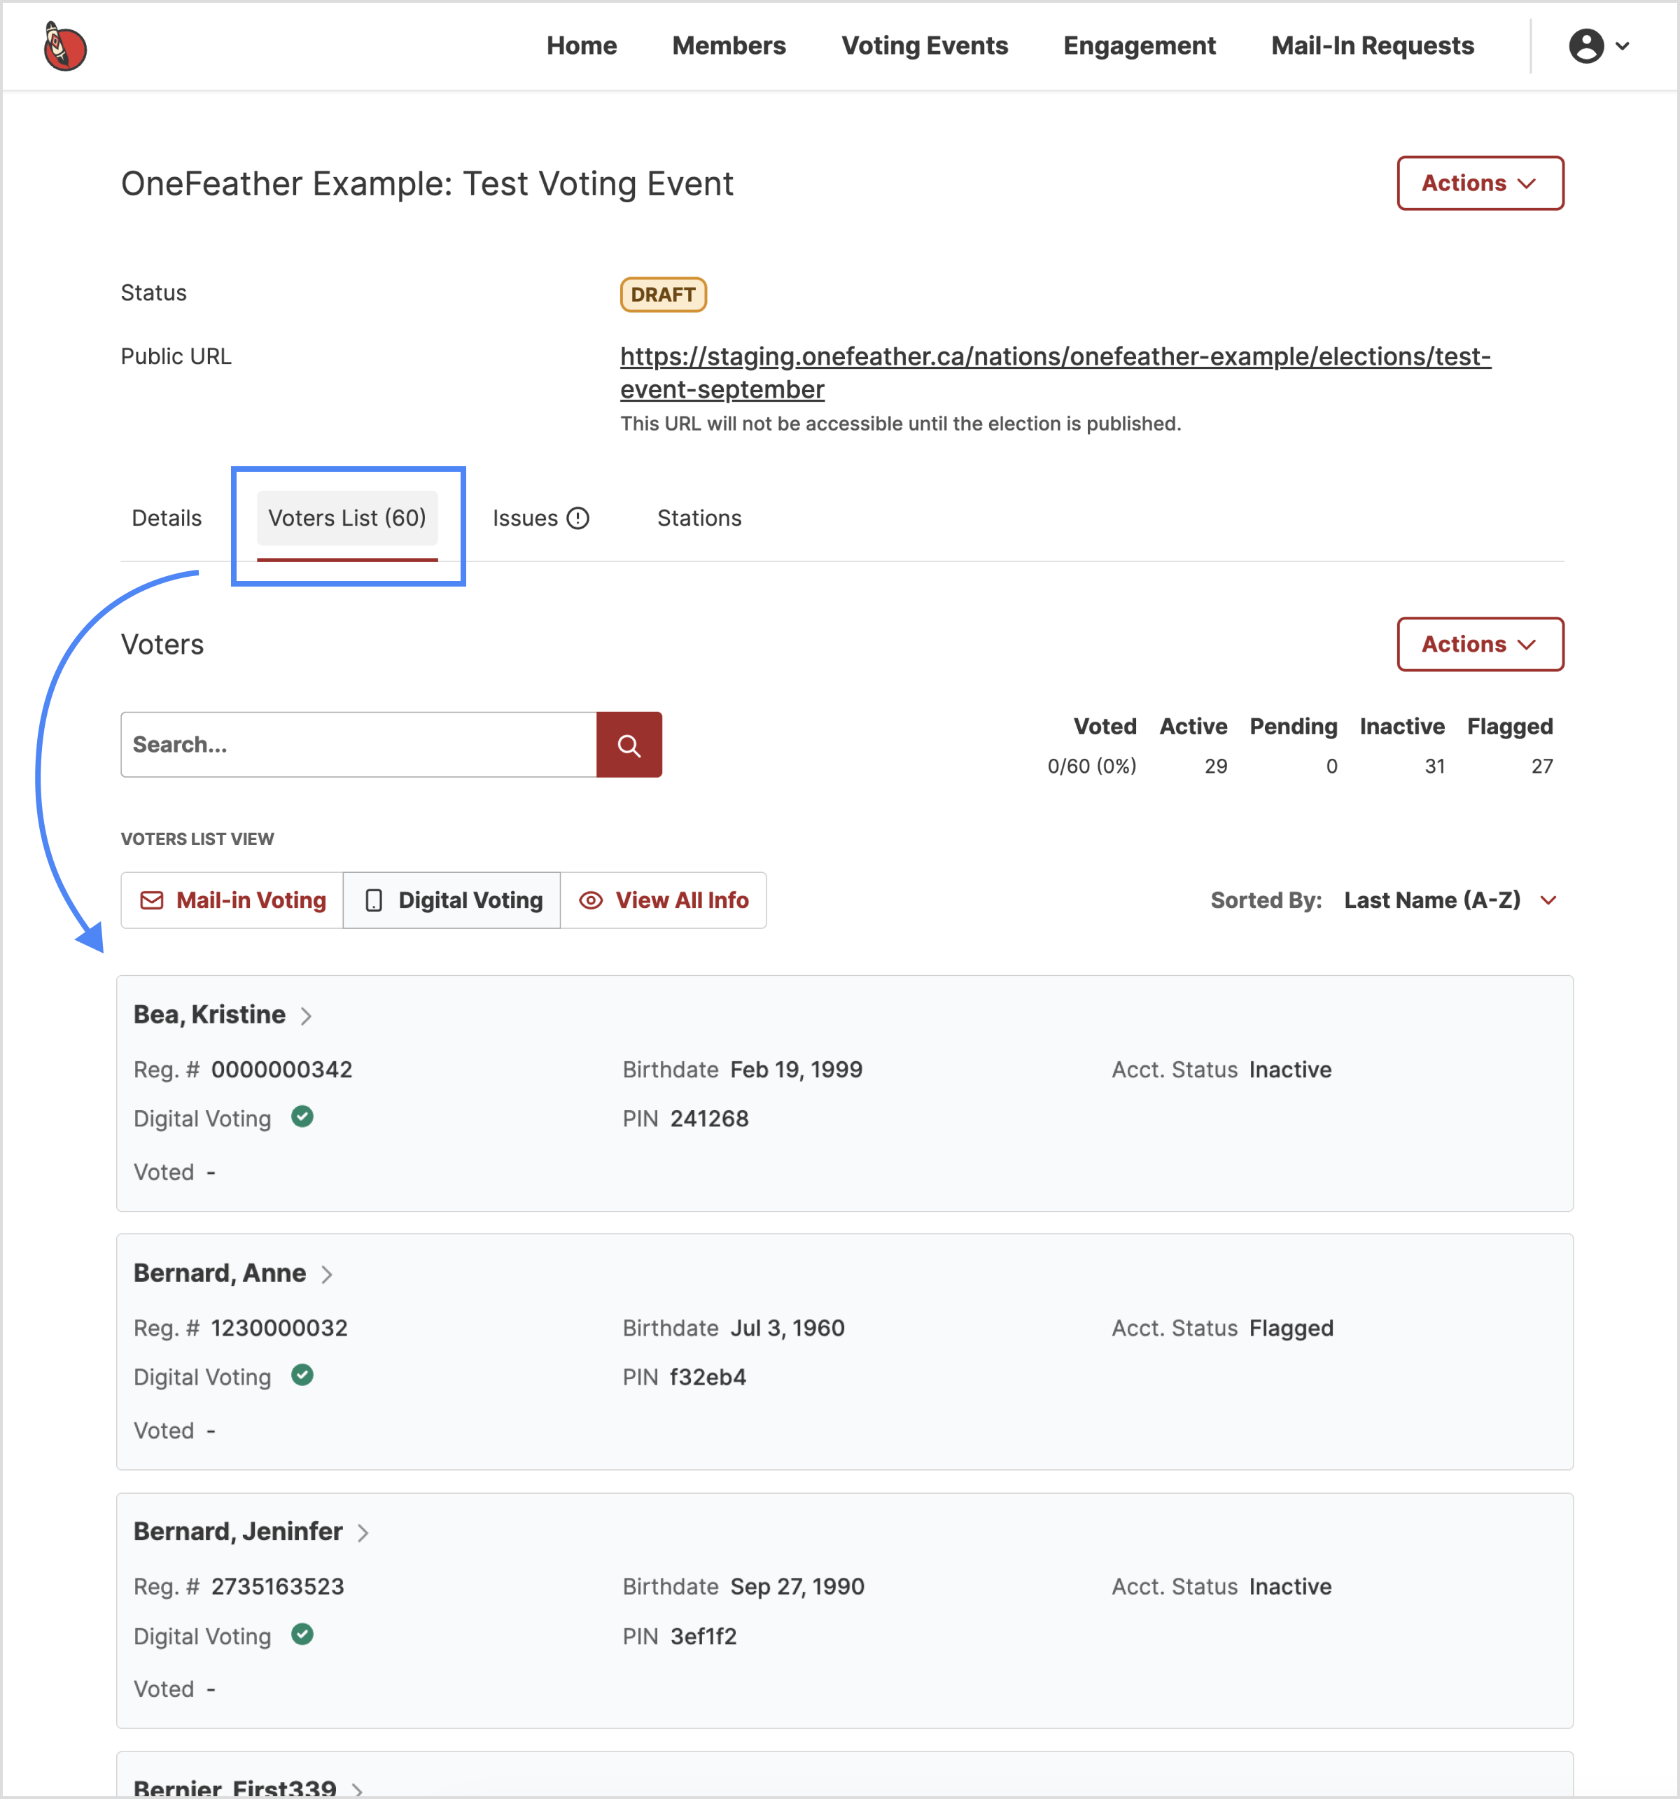Click the magnifier search button
This screenshot has width=1680, height=1799.
(x=629, y=745)
